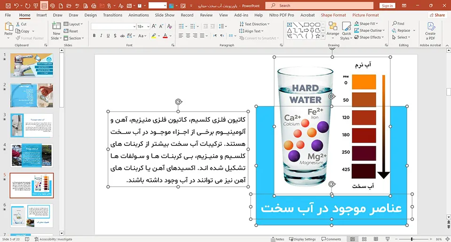451x242 pixels.
Task: Start Slide Show from status bar
Action: [388, 239]
